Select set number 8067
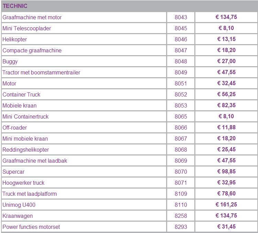 (181, 139)
